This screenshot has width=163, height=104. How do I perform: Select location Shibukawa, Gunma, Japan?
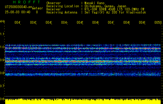105,6
